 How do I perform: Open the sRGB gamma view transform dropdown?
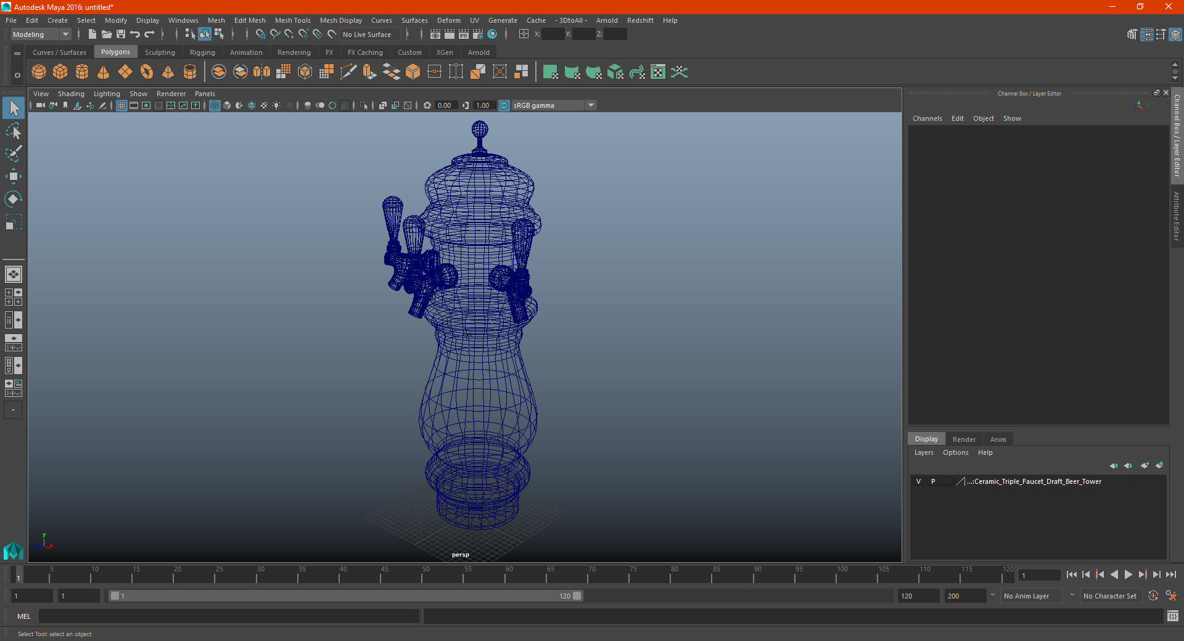pyautogui.click(x=554, y=105)
